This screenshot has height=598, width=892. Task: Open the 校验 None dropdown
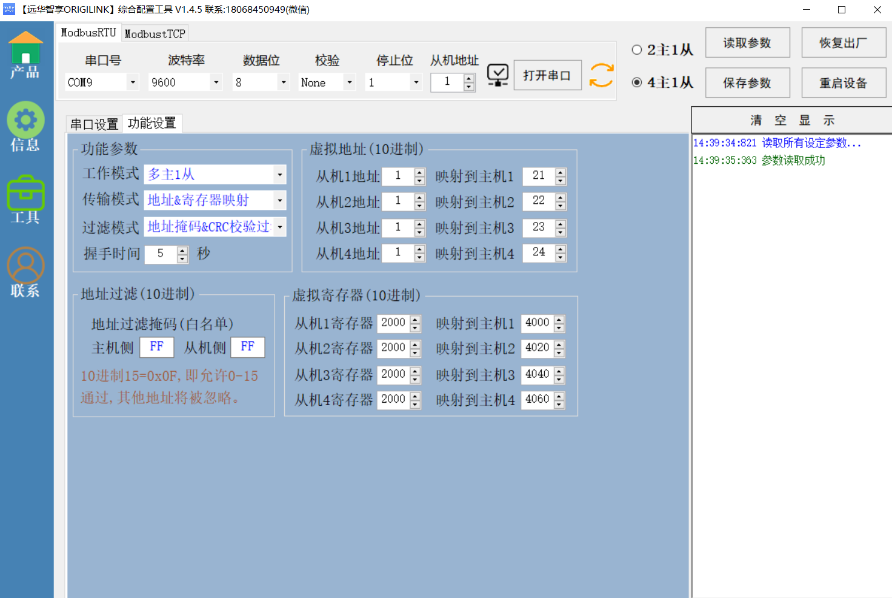pyautogui.click(x=349, y=82)
